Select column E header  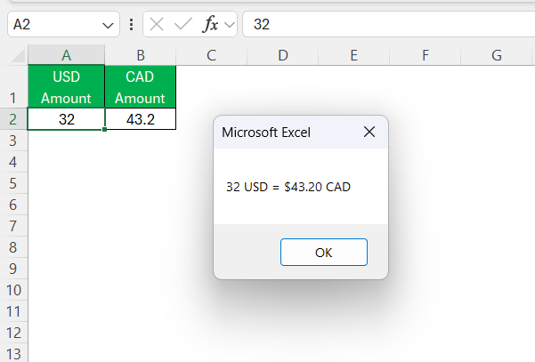tap(354, 55)
